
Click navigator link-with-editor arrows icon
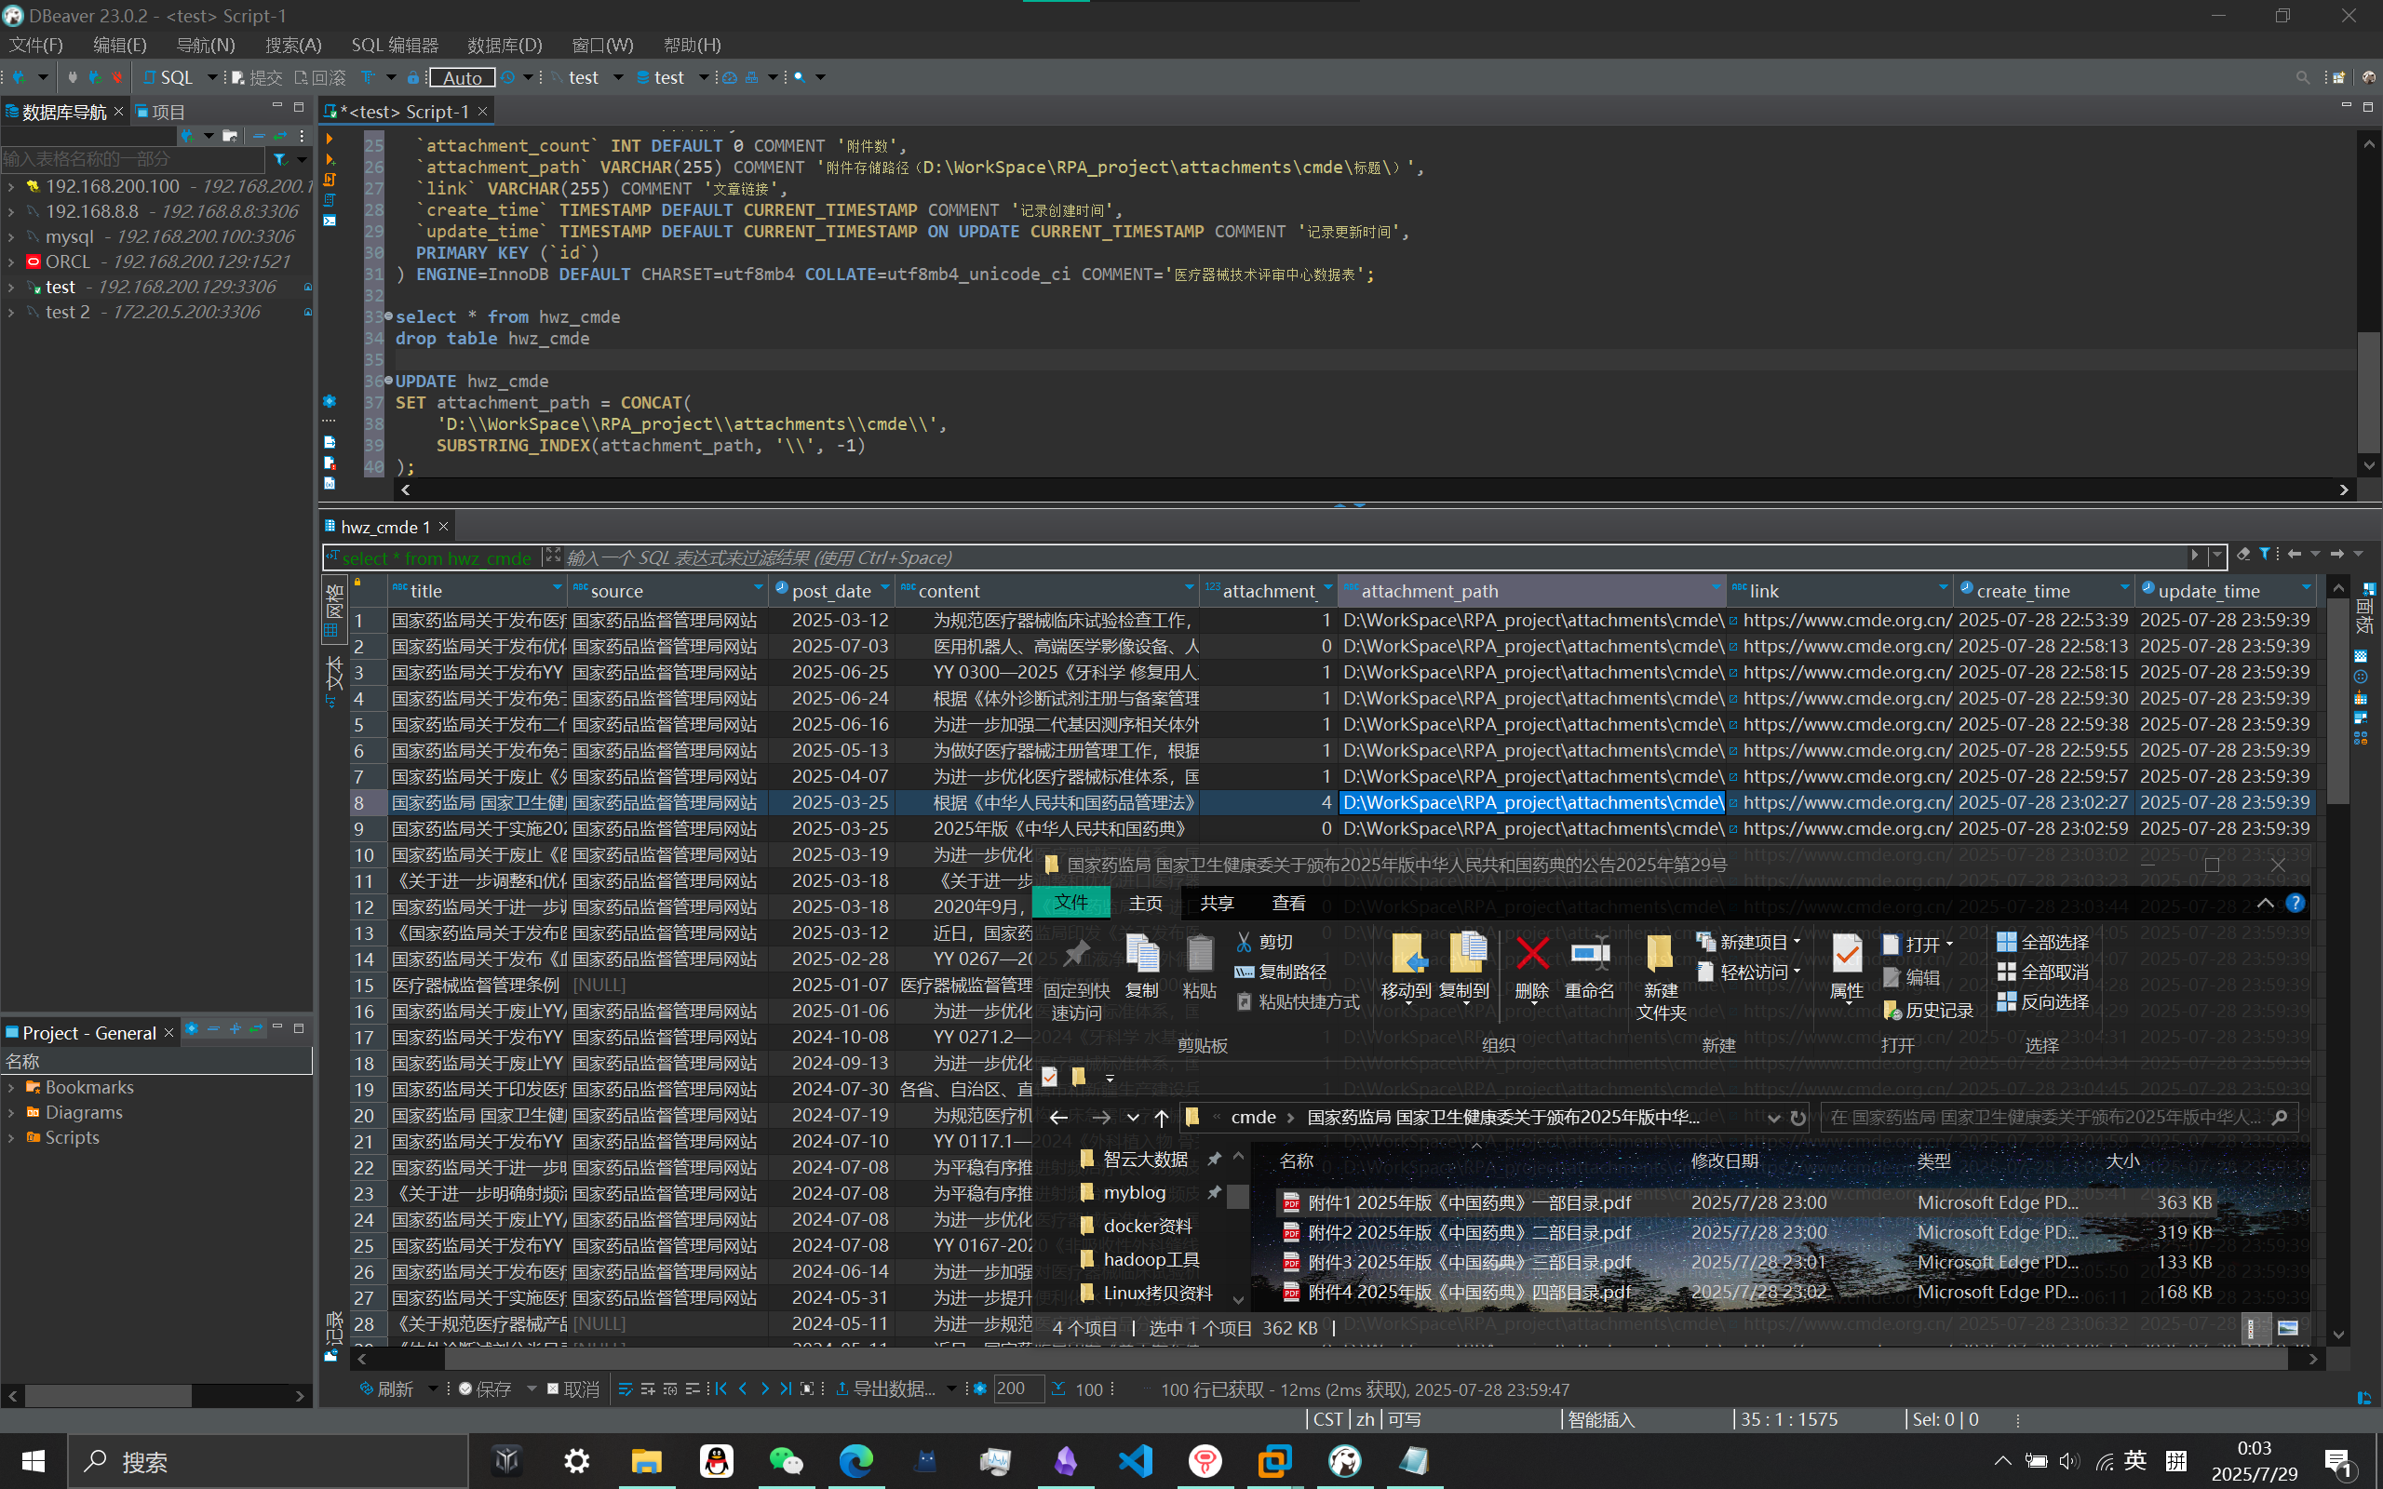pyautogui.click(x=280, y=135)
